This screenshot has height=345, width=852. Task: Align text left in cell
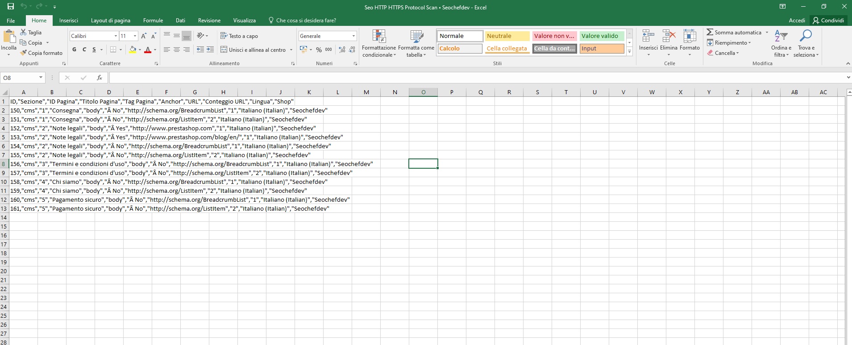167,50
